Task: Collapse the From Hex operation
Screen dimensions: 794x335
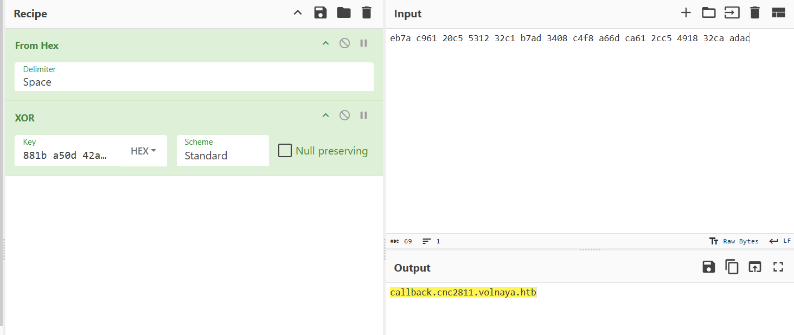Action: point(325,43)
